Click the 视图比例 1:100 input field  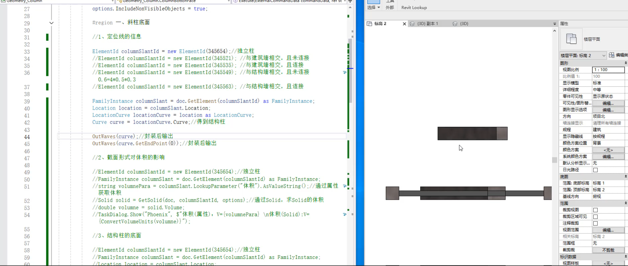608,70
